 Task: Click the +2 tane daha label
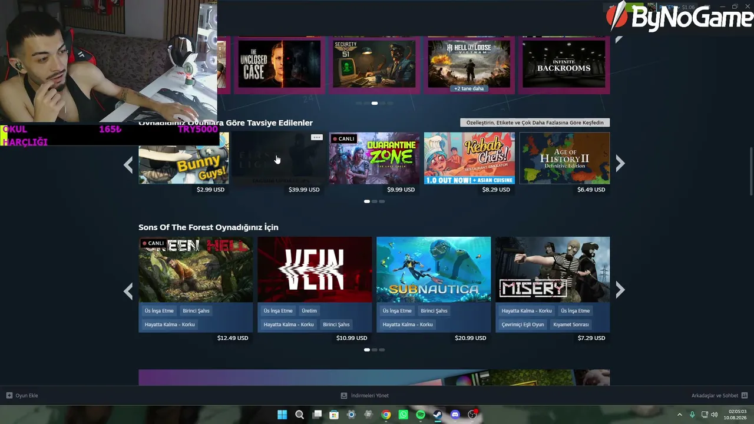click(469, 88)
